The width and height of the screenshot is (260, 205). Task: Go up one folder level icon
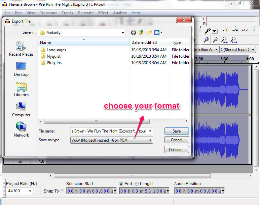pos(141,32)
